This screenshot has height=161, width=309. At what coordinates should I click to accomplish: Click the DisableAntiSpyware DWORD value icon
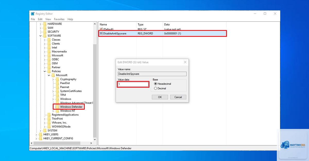click(101, 33)
